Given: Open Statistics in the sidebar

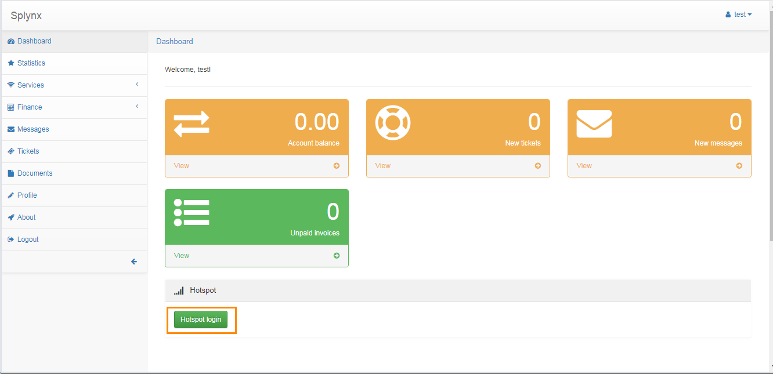Looking at the screenshot, I should [31, 63].
